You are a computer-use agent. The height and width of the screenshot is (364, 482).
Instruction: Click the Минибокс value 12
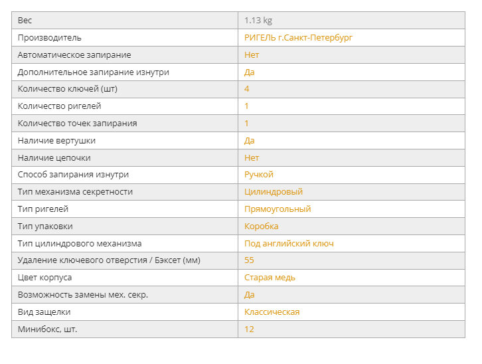click(249, 329)
